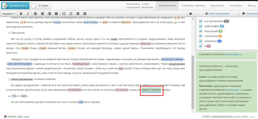Insert a bulleted list
258x119 pixels.
64,14
